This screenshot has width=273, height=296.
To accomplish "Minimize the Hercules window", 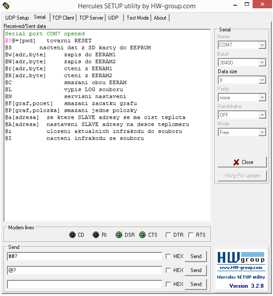I will [x=235, y=5].
